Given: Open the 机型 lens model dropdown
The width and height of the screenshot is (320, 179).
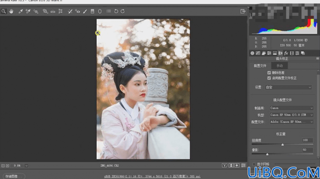Looking at the screenshot, I should tap(291, 115).
